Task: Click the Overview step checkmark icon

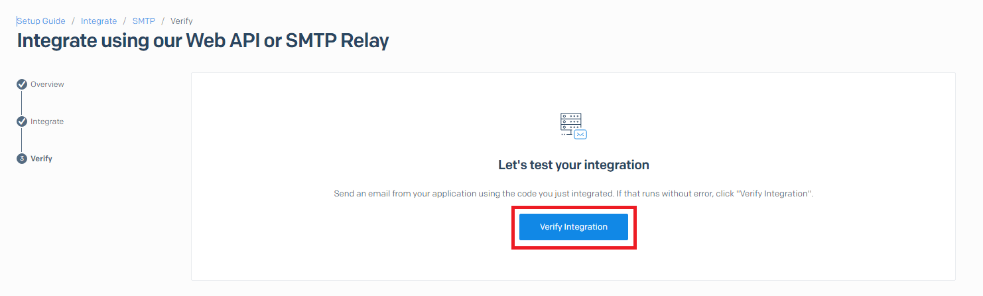Action: (22, 84)
